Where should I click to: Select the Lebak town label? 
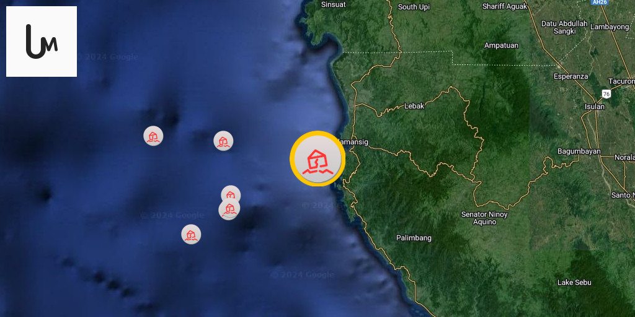(414, 106)
